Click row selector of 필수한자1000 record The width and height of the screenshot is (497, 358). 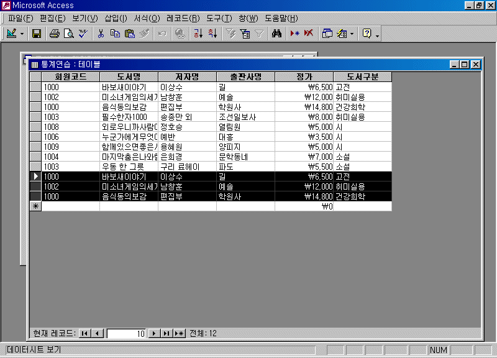click(35, 117)
